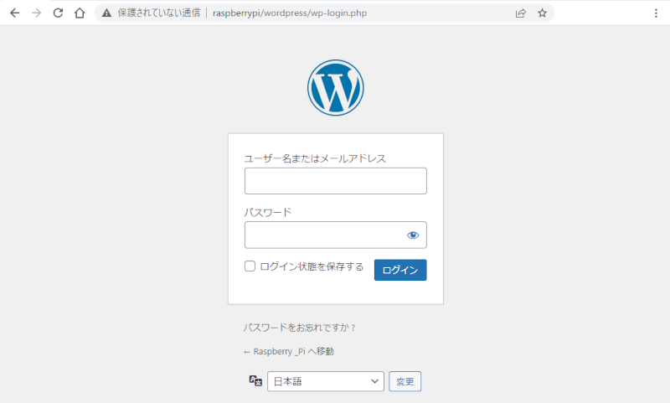Click the WordPress logo
Image resolution: width=670 pixels, height=403 pixels.
[335, 87]
